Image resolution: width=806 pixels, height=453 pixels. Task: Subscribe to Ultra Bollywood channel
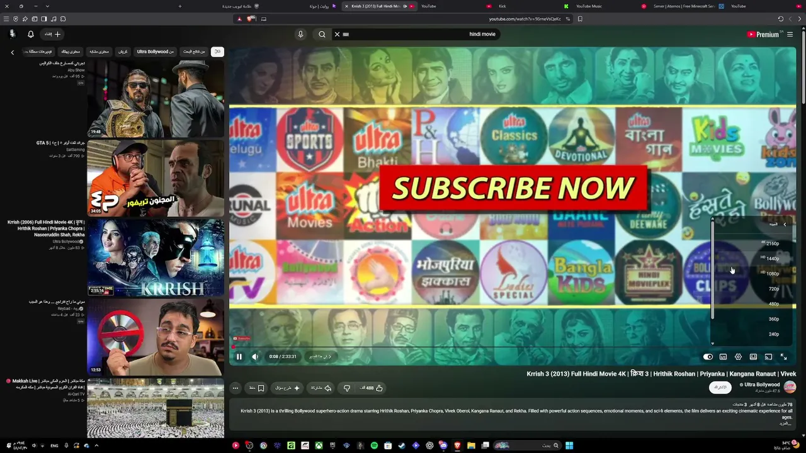coord(720,388)
